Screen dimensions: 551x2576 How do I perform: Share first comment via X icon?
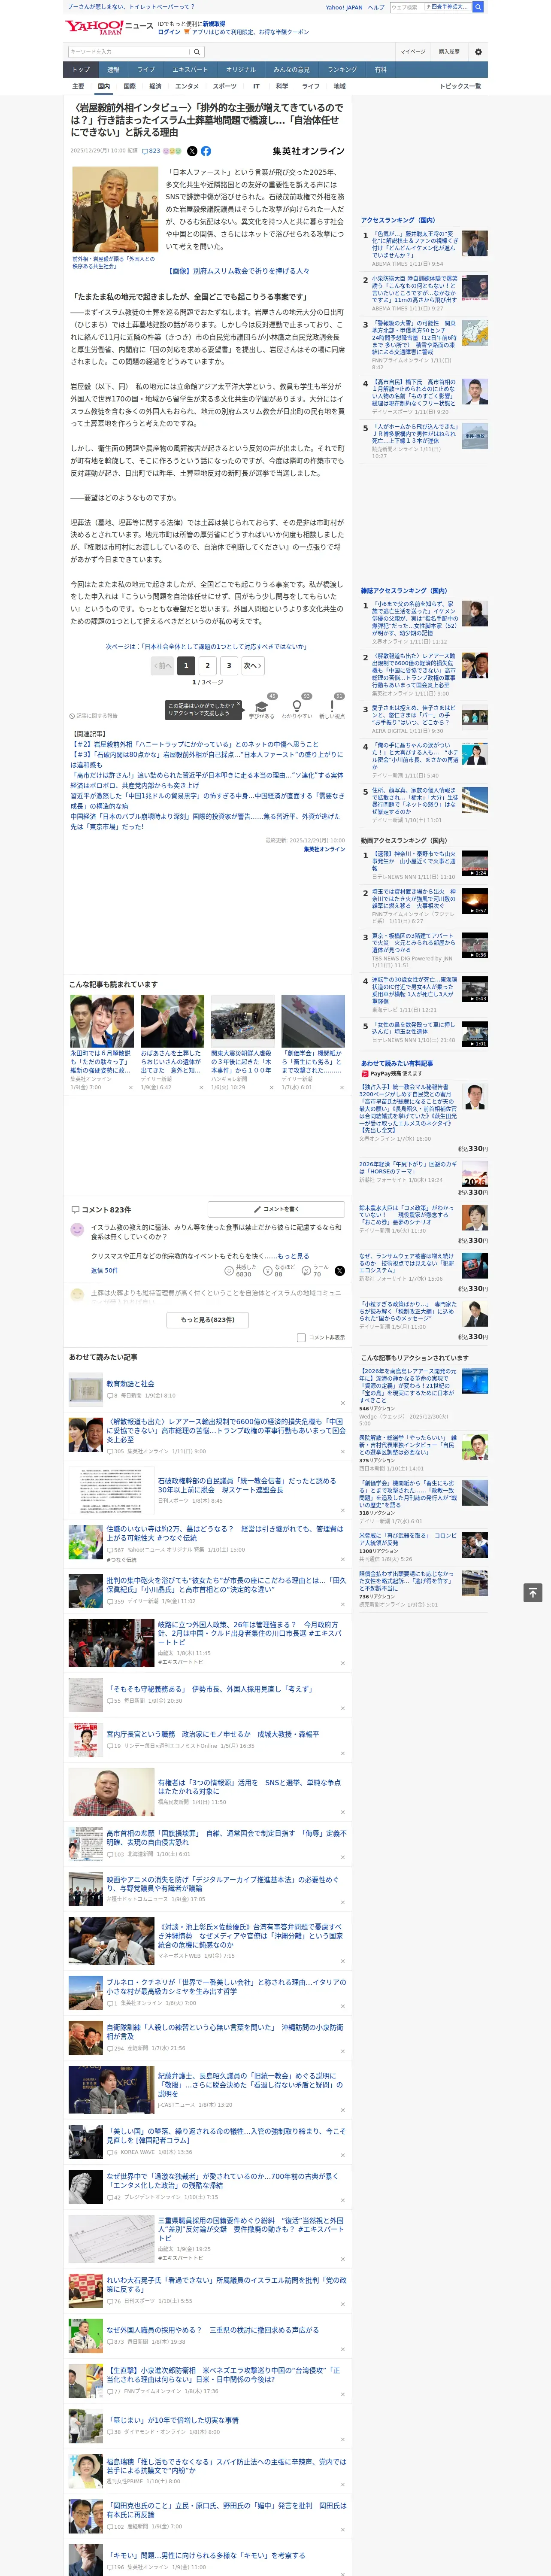339,1270
